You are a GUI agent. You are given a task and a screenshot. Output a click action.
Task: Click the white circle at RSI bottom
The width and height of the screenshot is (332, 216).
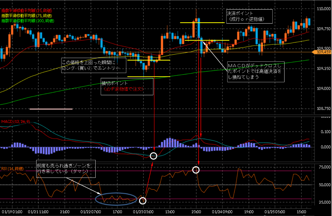coord(143,200)
